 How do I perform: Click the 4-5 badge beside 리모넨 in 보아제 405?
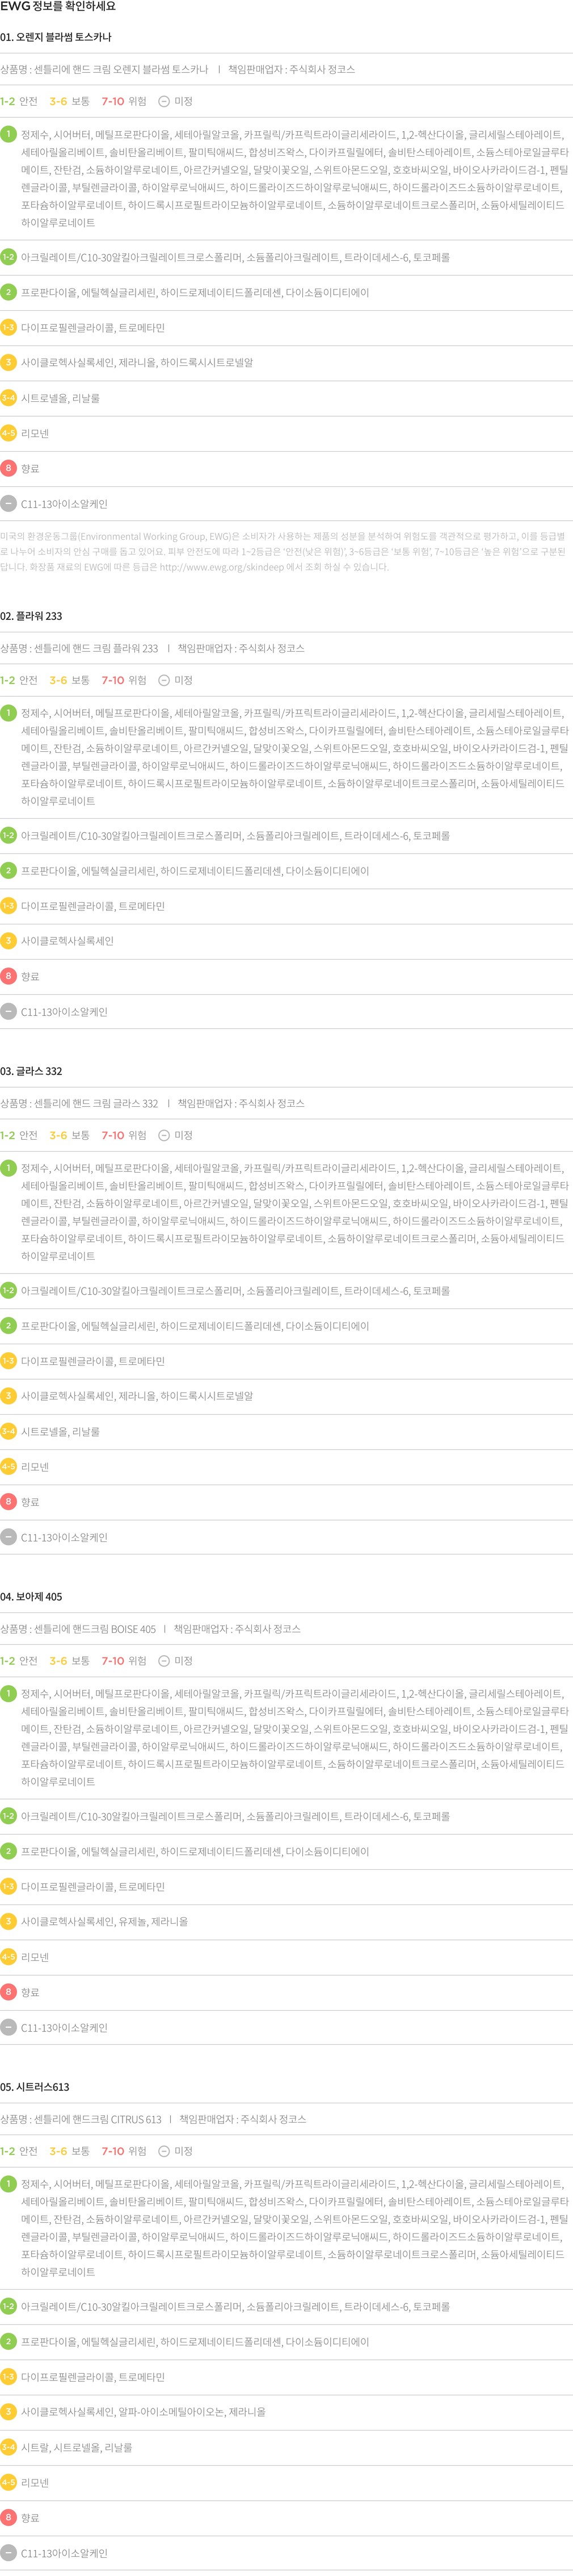pos(8,1957)
